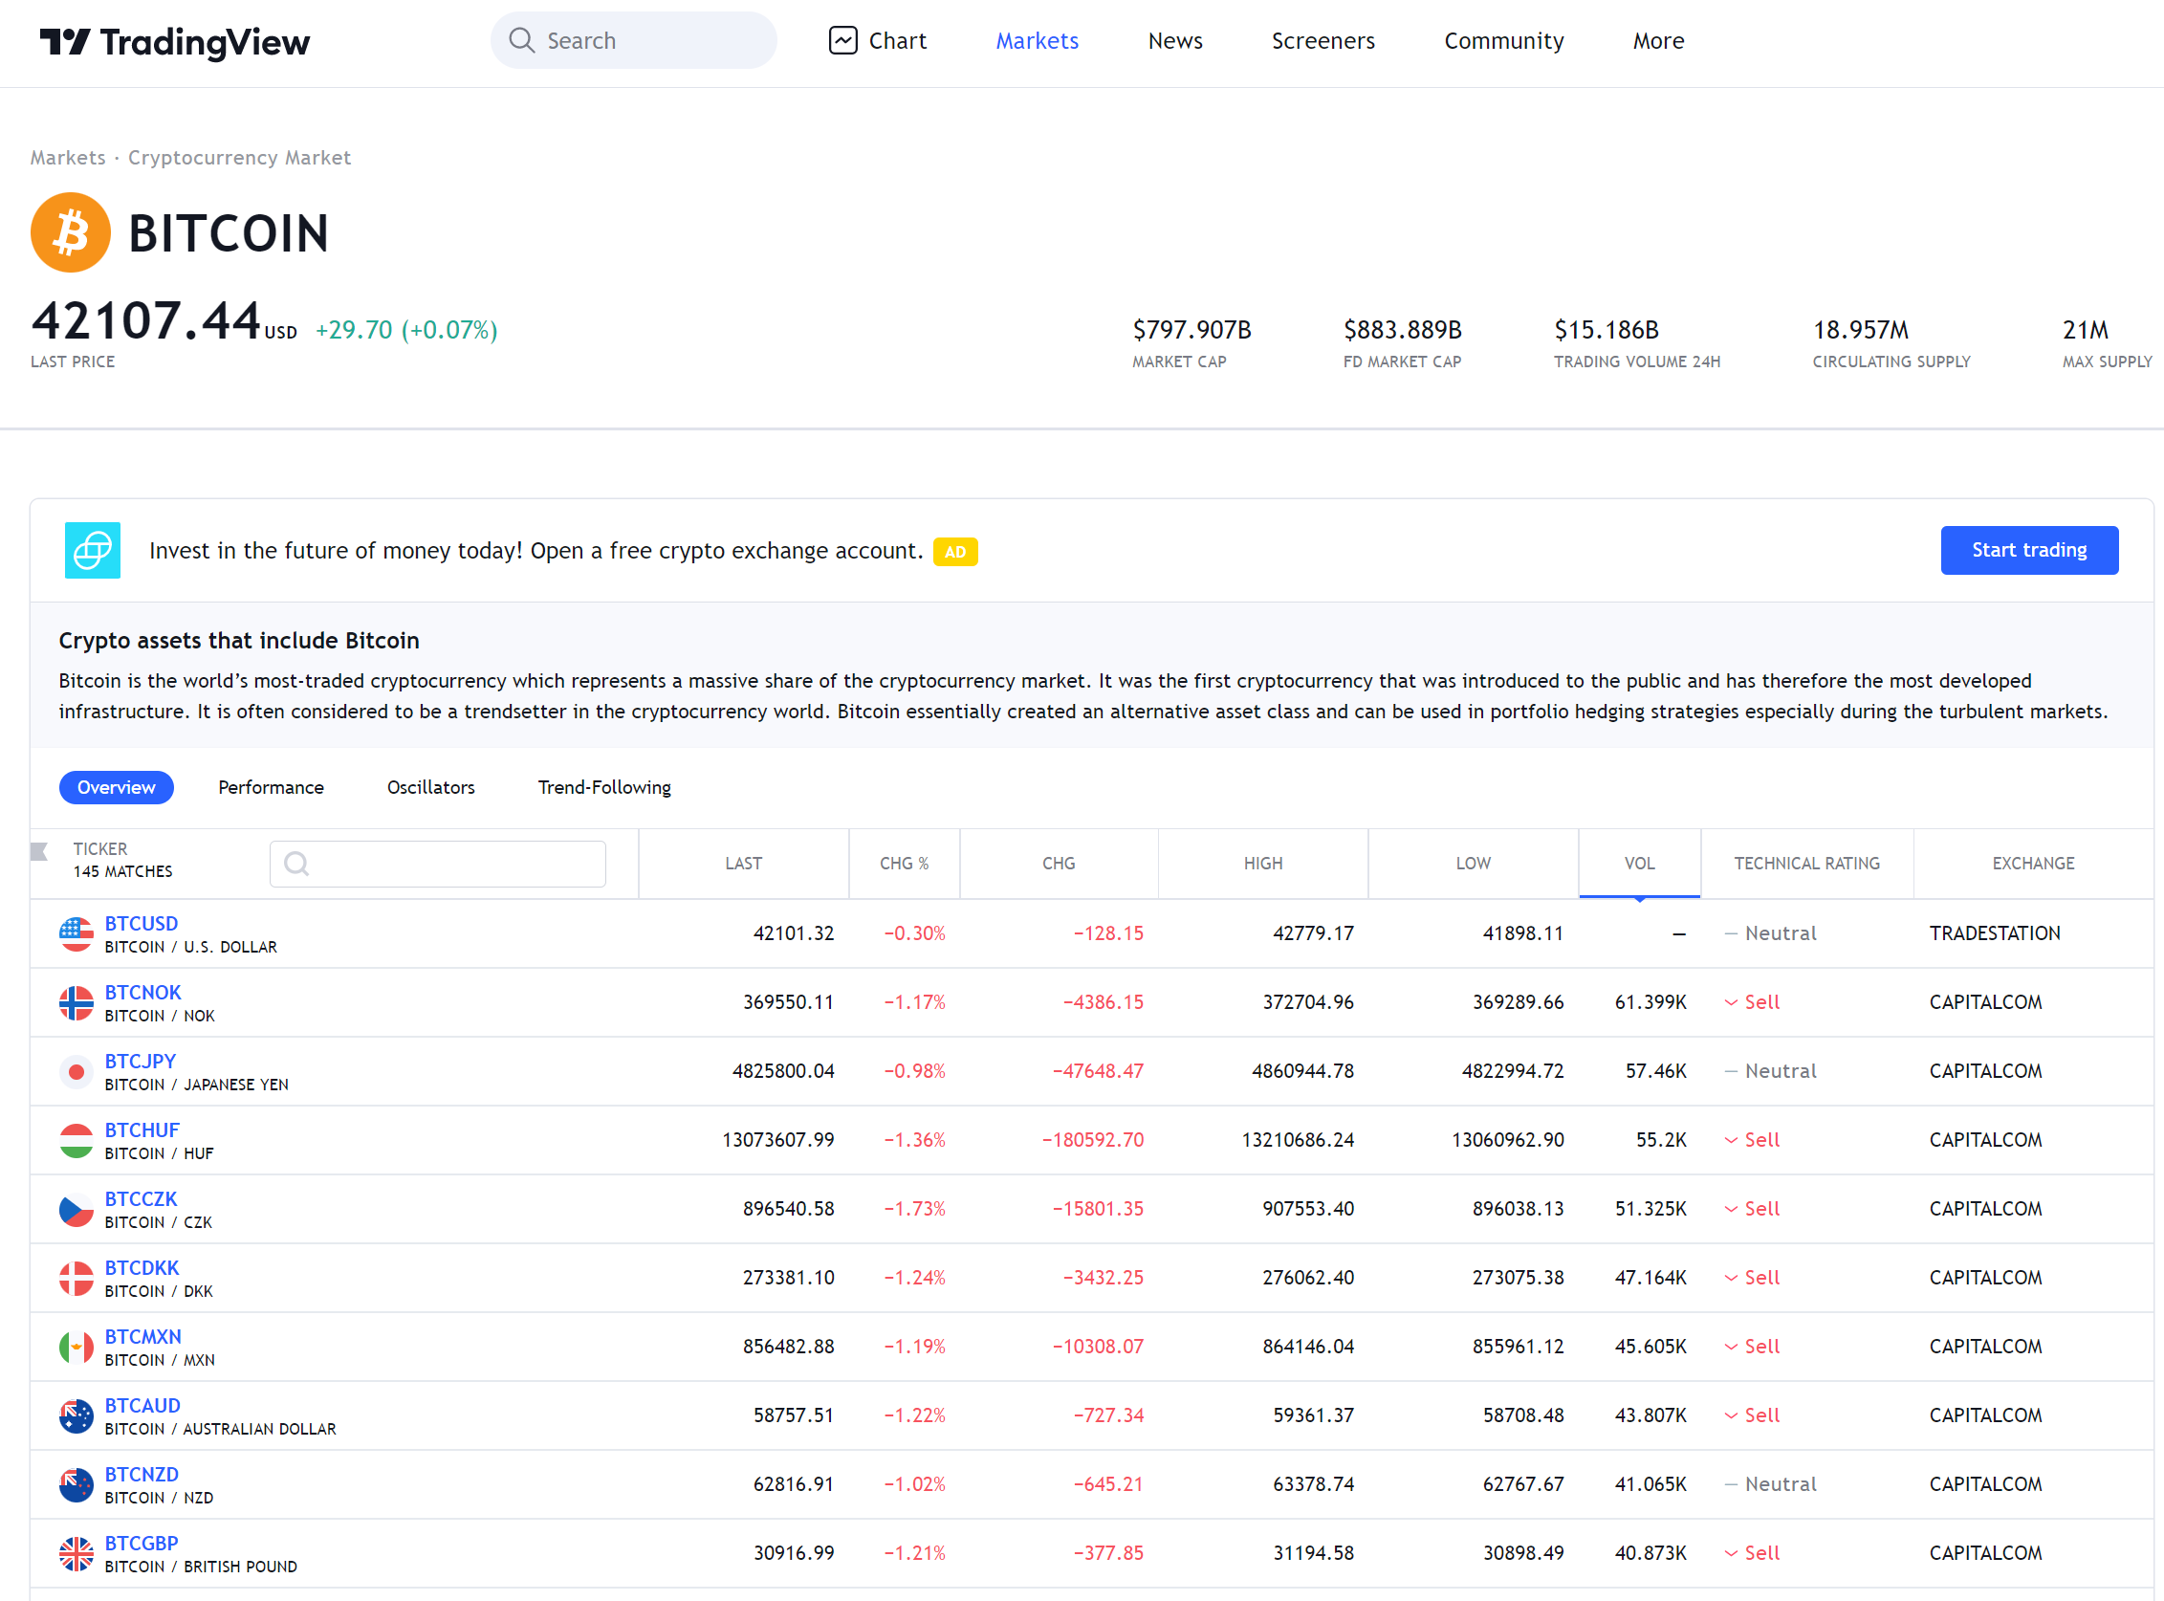Image resolution: width=2164 pixels, height=1601 pixels.
Task: Open the More navigation menu
Action: click(1657, 41)
